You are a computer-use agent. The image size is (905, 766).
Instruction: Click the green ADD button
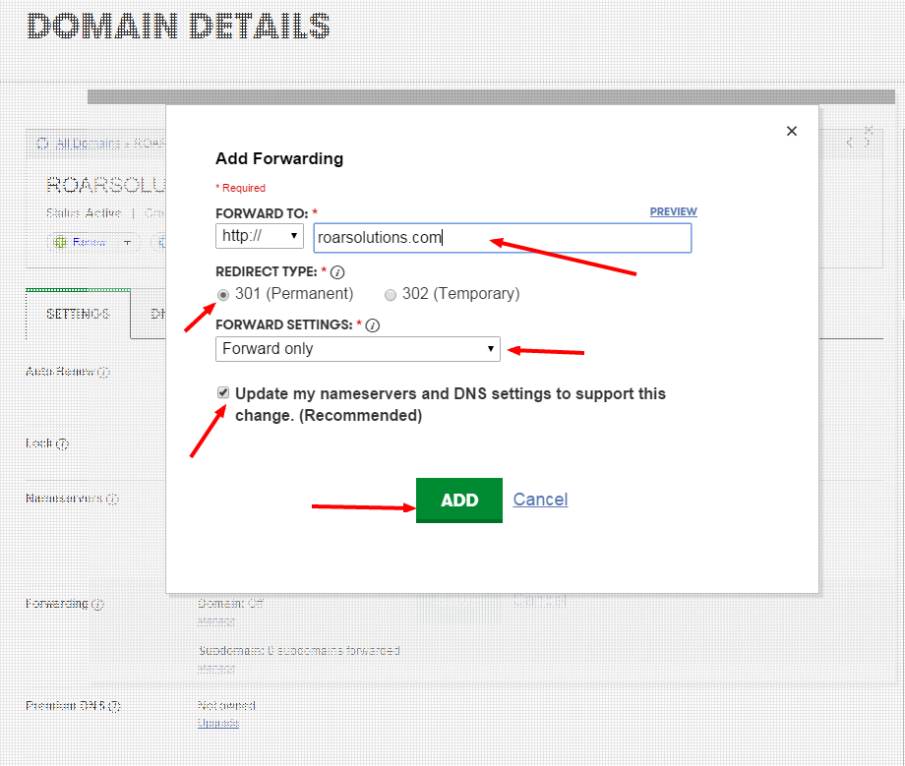(x=458, y=501)
